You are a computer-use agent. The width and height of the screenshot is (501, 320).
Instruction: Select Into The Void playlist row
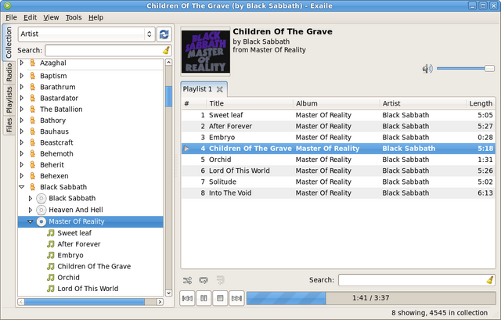click(338, 193)
